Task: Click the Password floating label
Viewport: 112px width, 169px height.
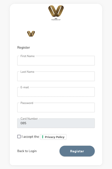Action: [27, 103]
